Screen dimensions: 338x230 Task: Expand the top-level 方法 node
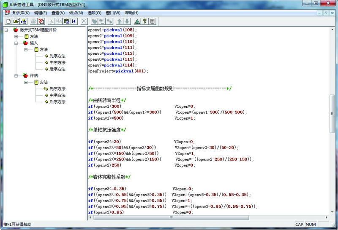[x=16, y=37]
